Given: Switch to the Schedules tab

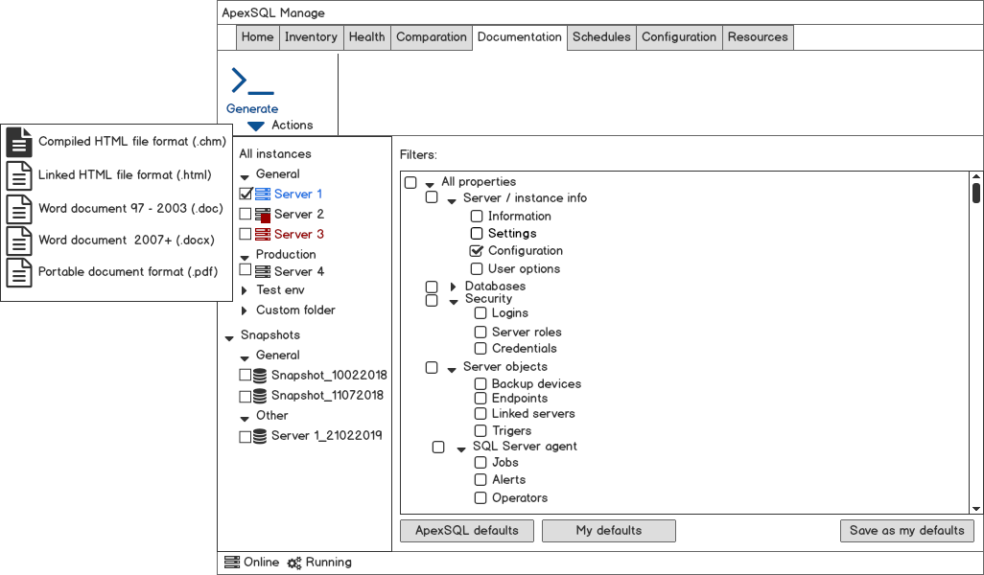Looking at the screenshot, I should 601,37.
